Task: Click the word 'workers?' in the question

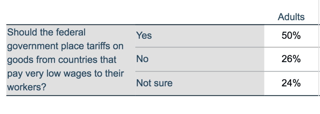Action: pyautogui.click(x=27, y=87)
